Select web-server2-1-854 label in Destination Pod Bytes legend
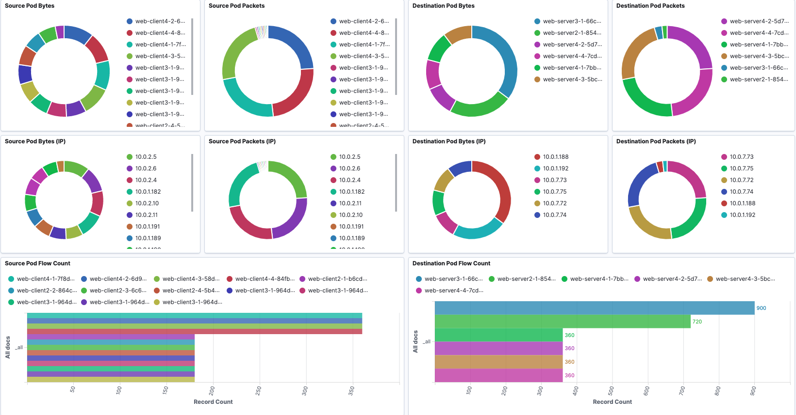The height and width of the screenshot is (415, 796). coord(572,33)
